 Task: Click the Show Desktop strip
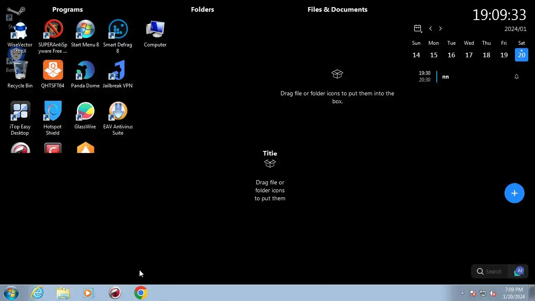pyautogui.click(x=532, y=293)
